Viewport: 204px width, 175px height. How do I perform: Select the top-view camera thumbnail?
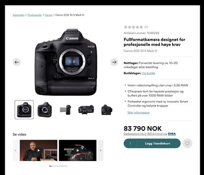pos(86,109)
